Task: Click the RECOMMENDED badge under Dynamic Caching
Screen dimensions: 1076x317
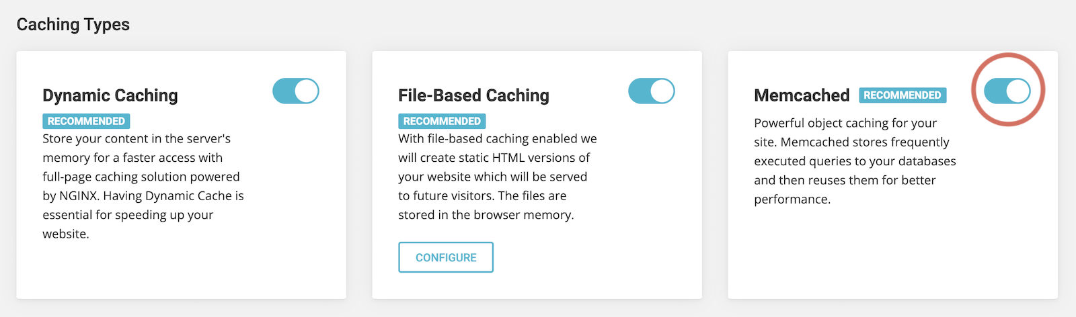Action: 86,121
